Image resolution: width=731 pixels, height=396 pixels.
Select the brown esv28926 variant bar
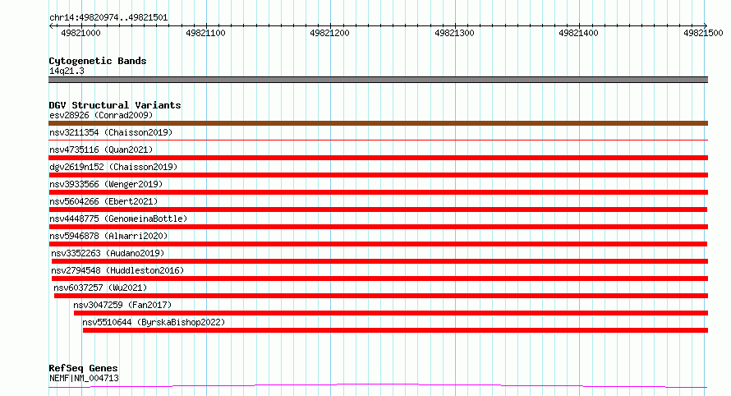(378, 123)
